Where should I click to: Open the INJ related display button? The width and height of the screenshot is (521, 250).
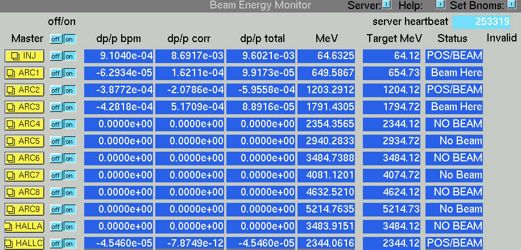tap(24, 56)
